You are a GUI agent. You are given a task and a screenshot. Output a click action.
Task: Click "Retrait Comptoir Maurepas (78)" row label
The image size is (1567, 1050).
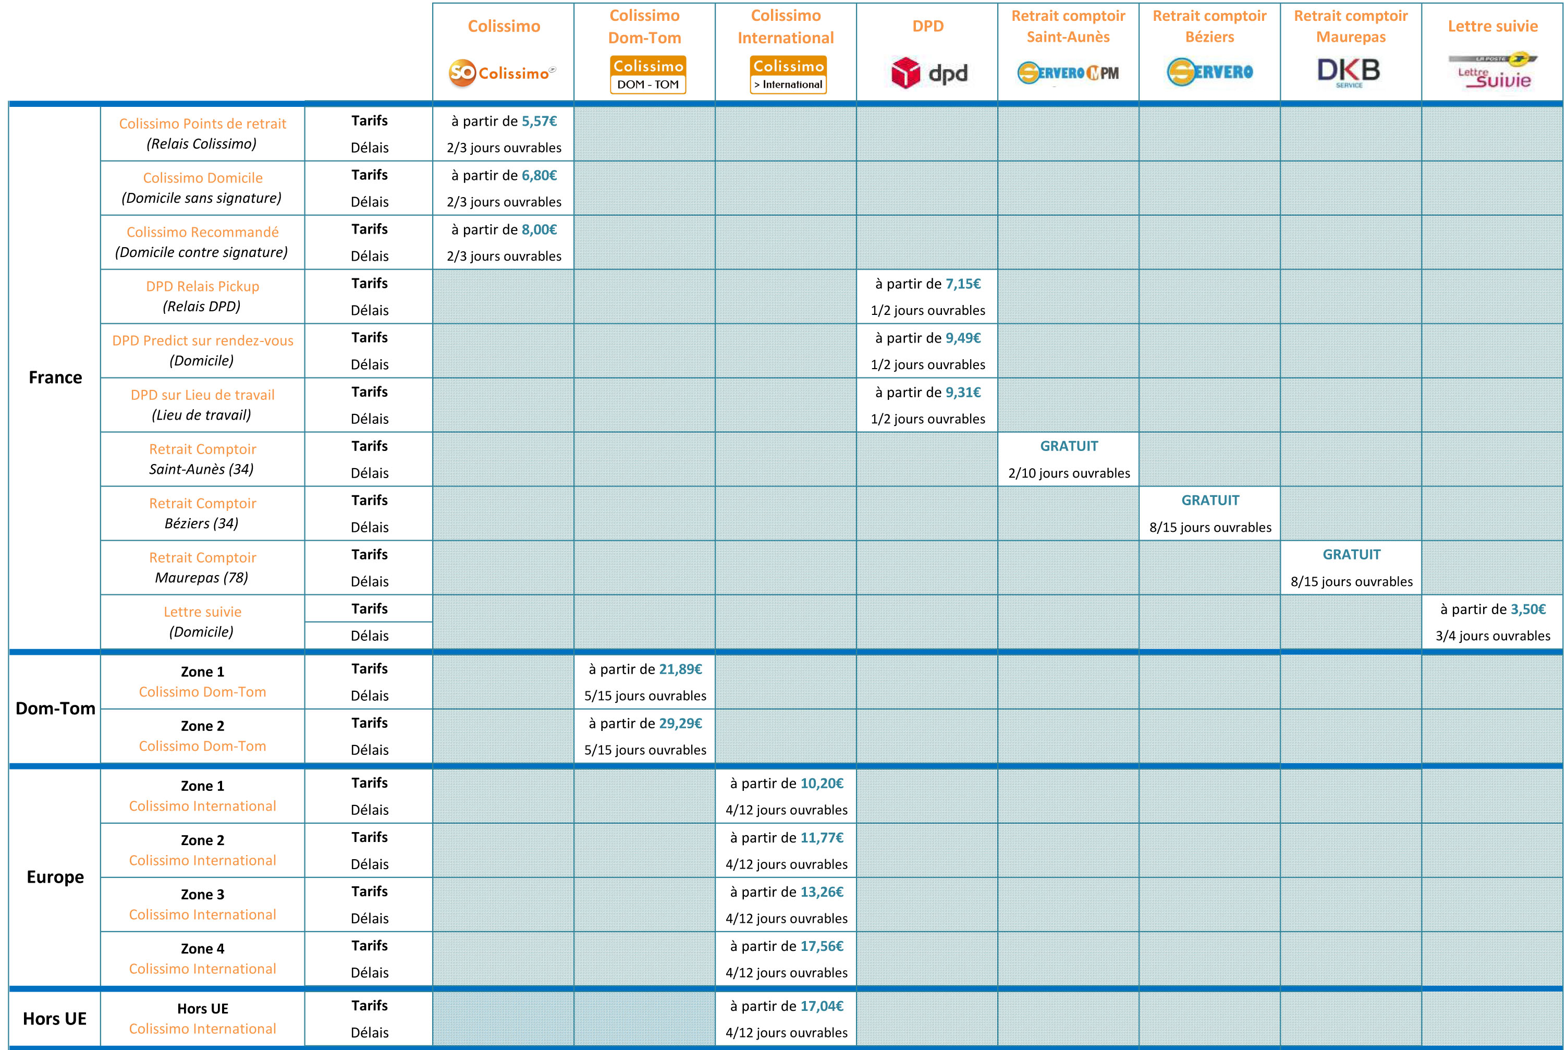click(x=202, y=567)
